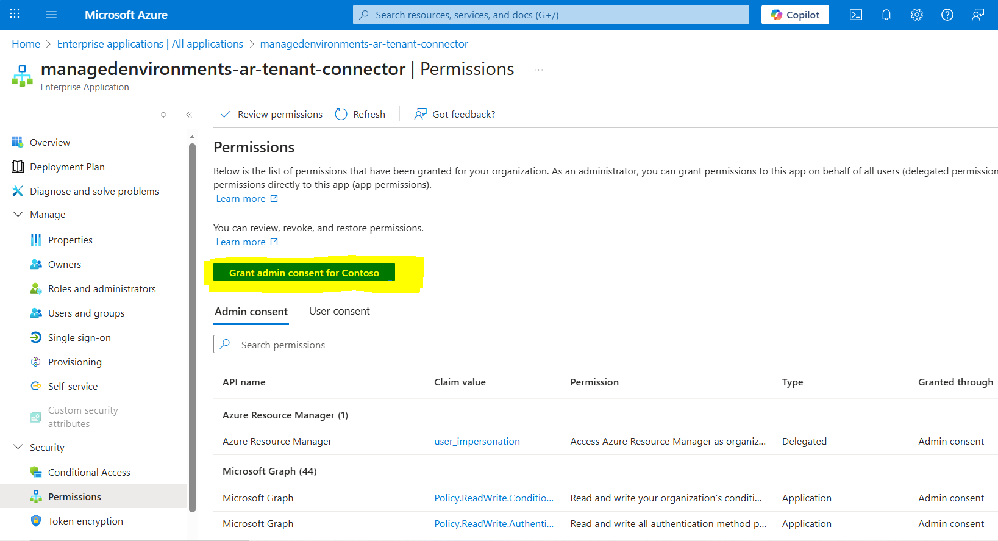Click the enterprise application icon beside the title
998x541 pixels.
click(22, 76)
